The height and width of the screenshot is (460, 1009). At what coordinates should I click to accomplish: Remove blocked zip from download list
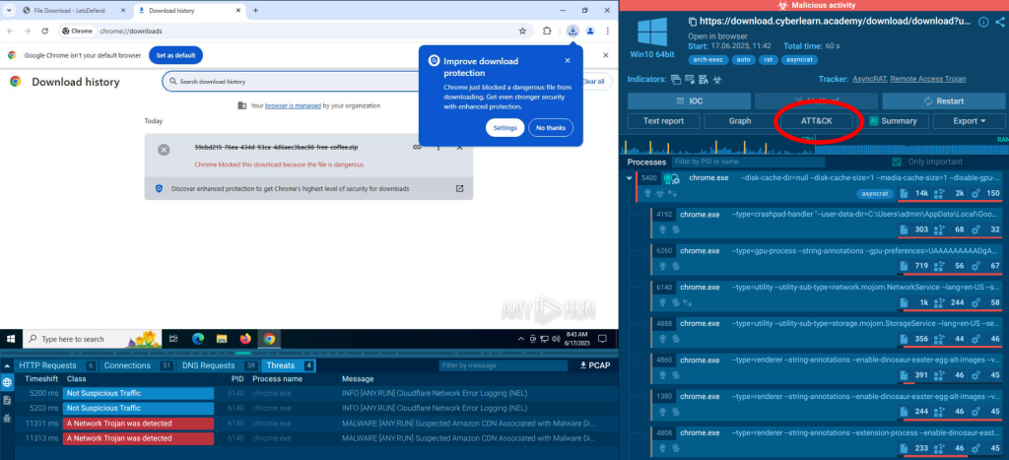(459, 148)
